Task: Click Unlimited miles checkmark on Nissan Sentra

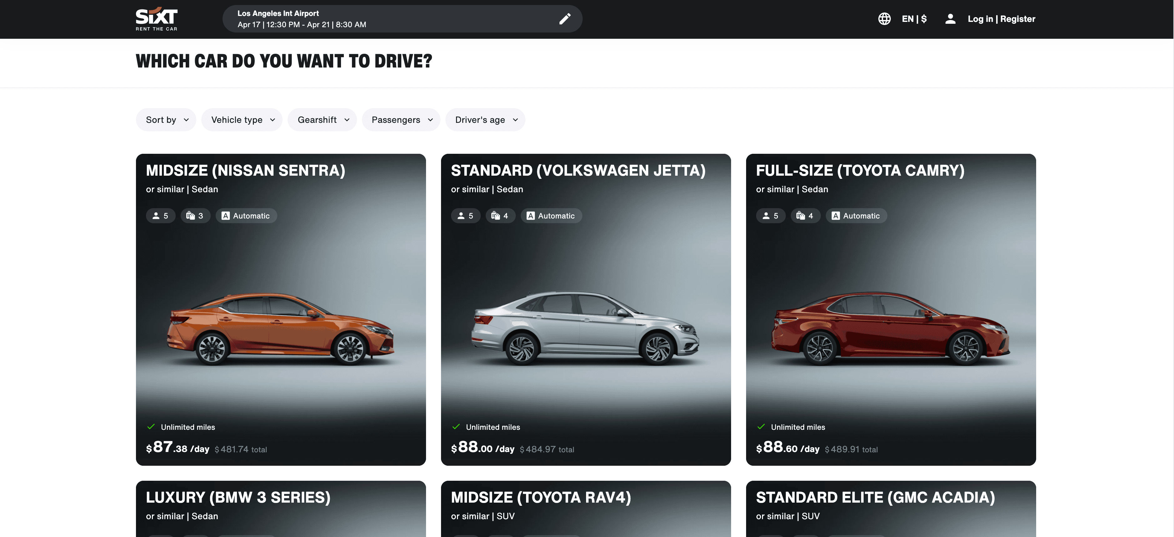Action: coord(151,427)
